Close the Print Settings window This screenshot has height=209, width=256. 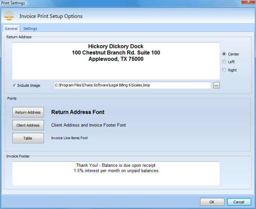tap(246, 3)
